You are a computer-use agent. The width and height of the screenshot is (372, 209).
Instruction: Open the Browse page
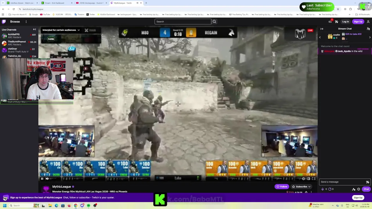[x=15, y=21]
